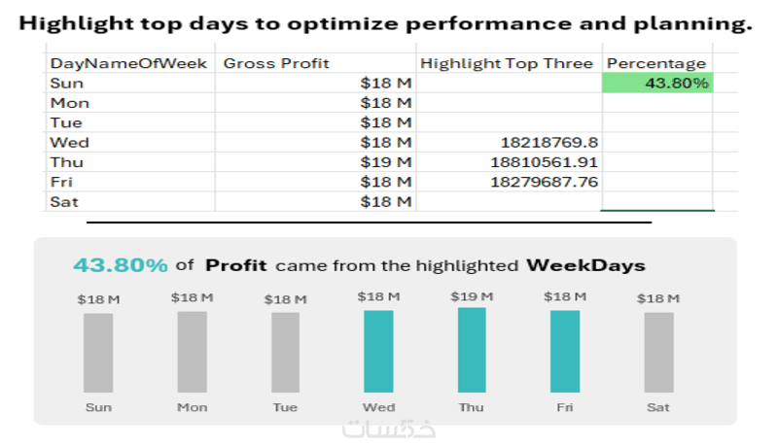Select the cell with value 18810561.91
Image resolution: width=778 pixels, height=447 pixels.
509,162
